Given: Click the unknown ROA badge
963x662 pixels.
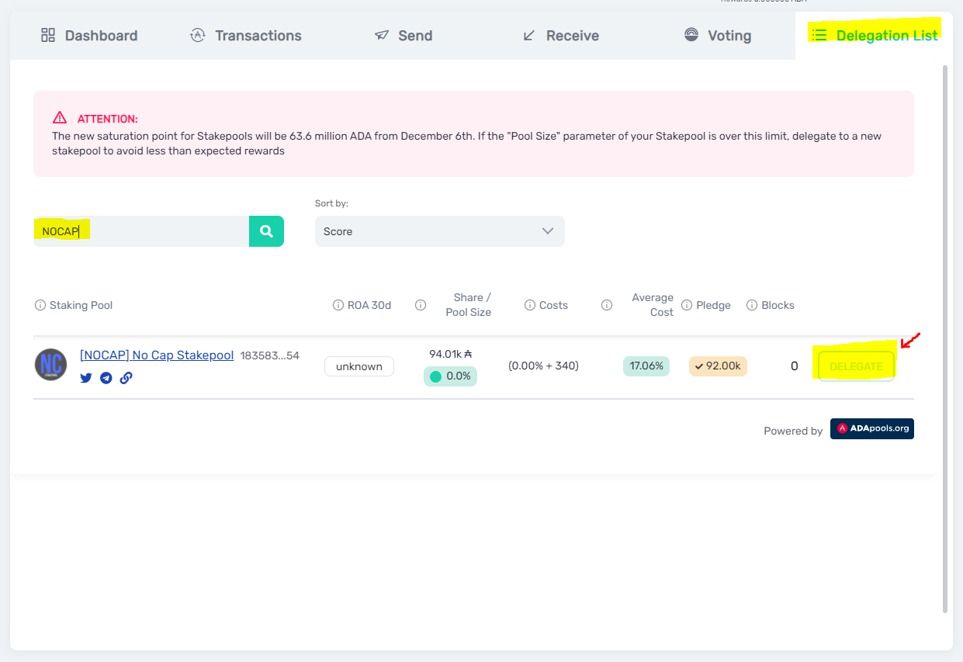Looking at the screenshot, I should click(359, 366).
